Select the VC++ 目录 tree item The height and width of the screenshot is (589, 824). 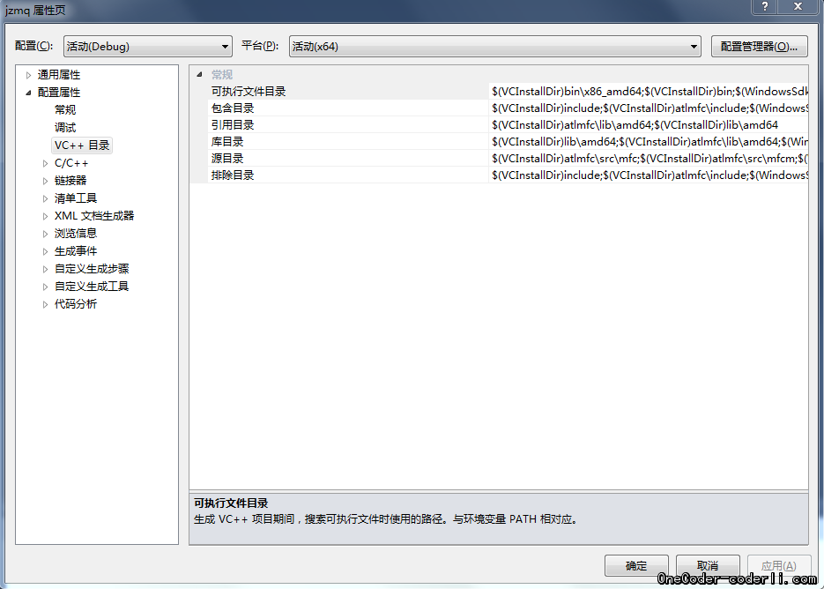82,145
